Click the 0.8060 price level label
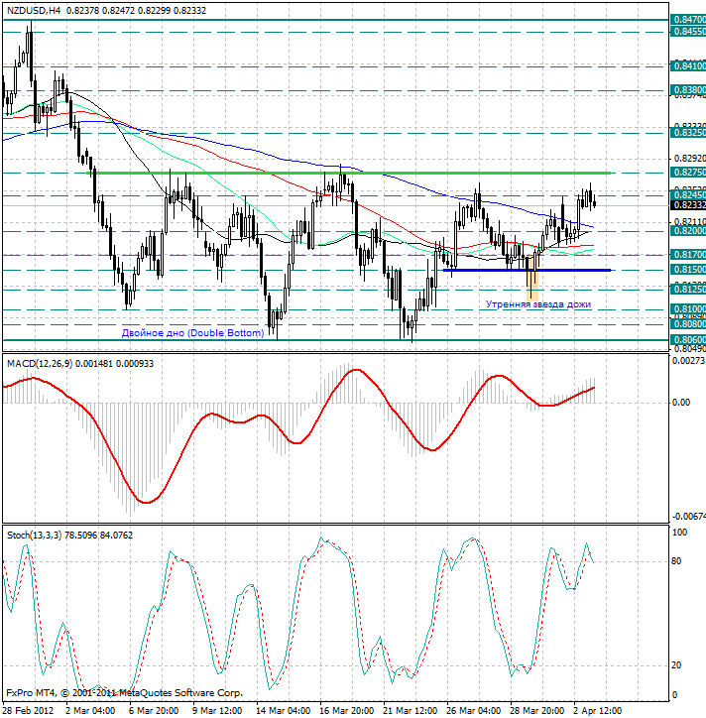Image resolution: width=706 pixels, height=718 pixels. (688, 340)
